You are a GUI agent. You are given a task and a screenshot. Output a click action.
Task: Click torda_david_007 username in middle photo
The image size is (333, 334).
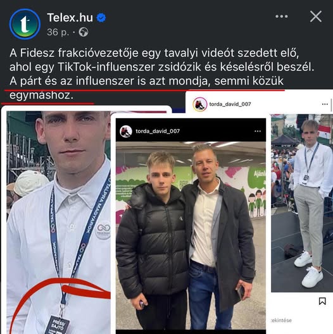[x=158, y=131]
